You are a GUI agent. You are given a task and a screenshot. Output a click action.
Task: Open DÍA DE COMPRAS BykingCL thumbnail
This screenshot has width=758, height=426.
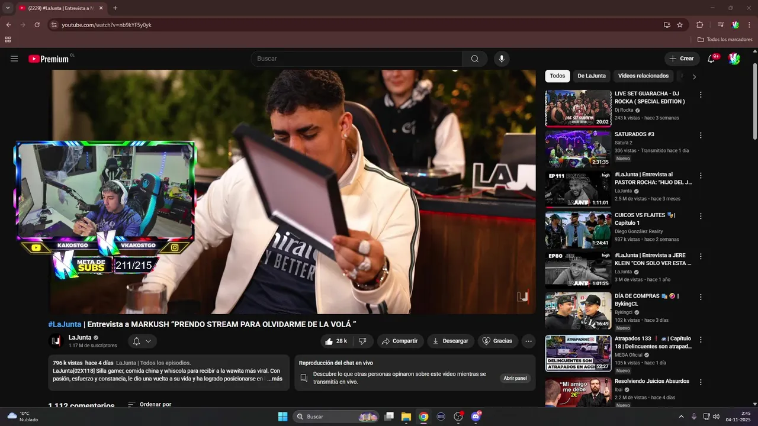[578, 311]
